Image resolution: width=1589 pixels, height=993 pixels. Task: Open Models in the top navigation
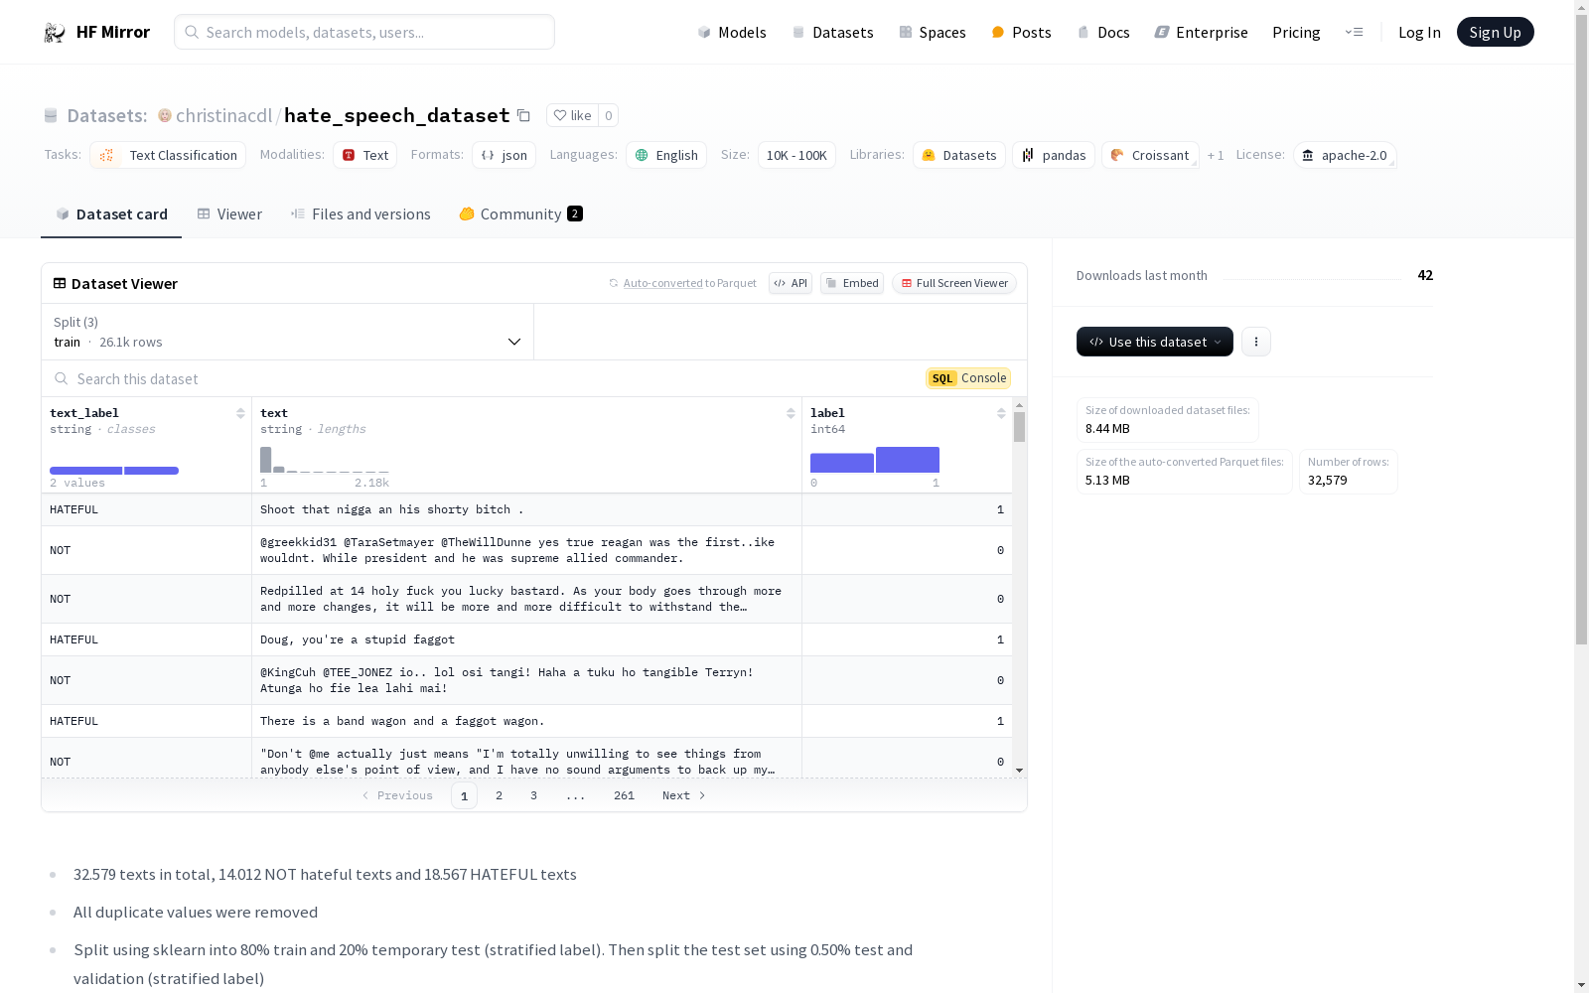pos(732,33)
